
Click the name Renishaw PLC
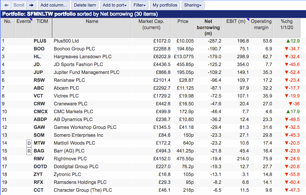70,80
